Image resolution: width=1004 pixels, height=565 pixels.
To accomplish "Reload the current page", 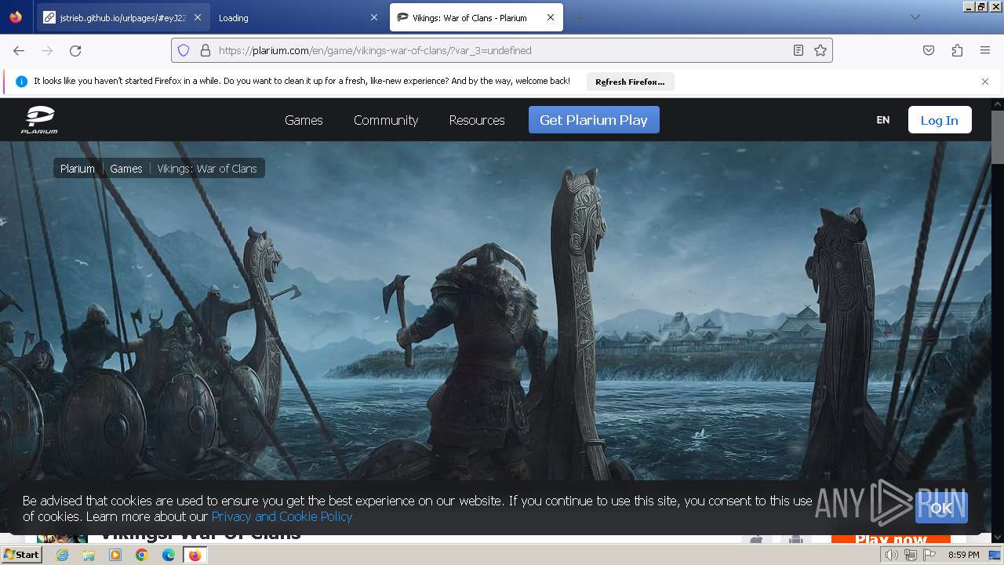I will tap(75, 50).
